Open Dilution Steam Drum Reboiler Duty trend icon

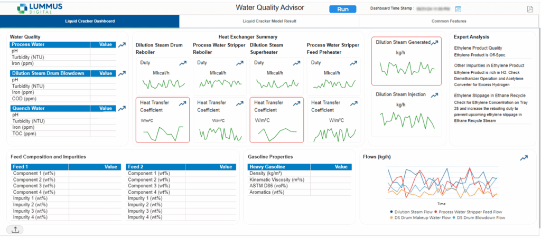tap(182, 63)
